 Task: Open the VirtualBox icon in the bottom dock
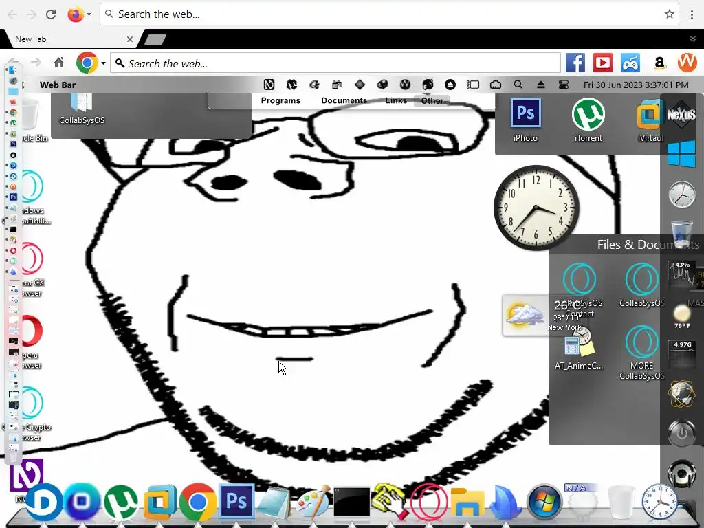[x=159, y=501]
